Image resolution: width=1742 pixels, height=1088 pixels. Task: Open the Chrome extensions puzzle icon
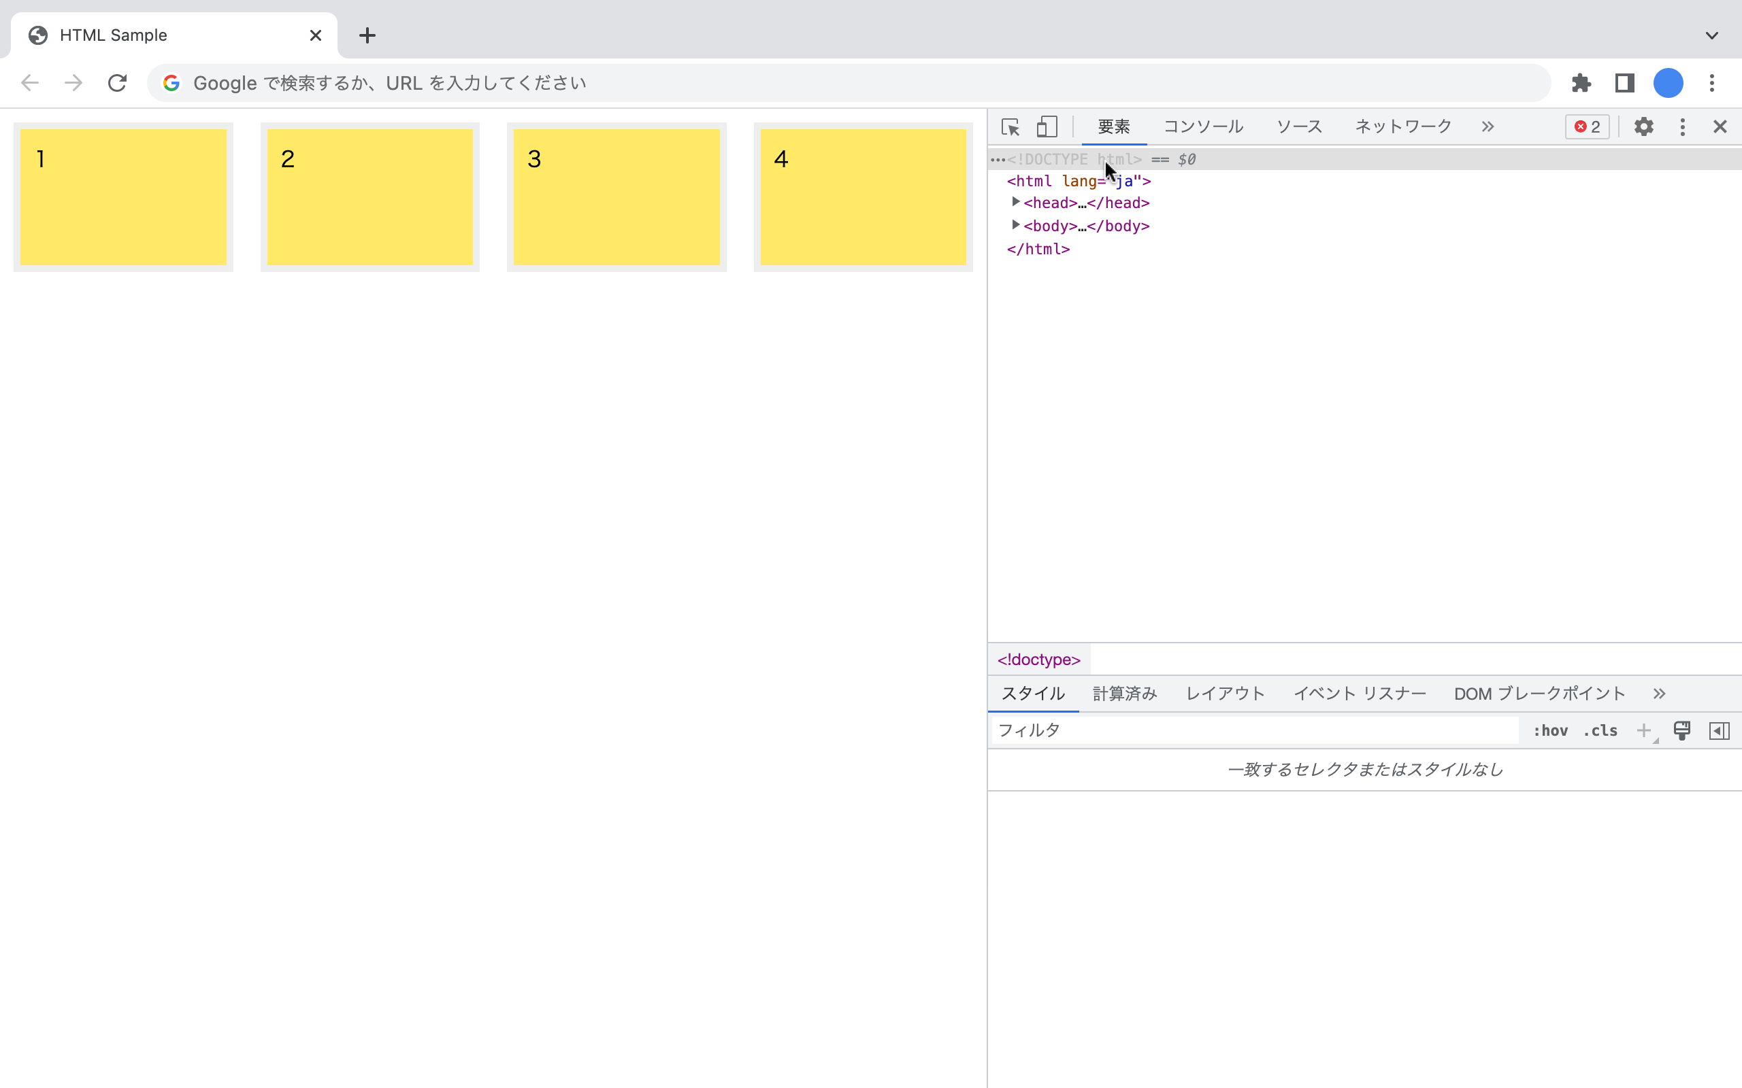(1581, 83)
